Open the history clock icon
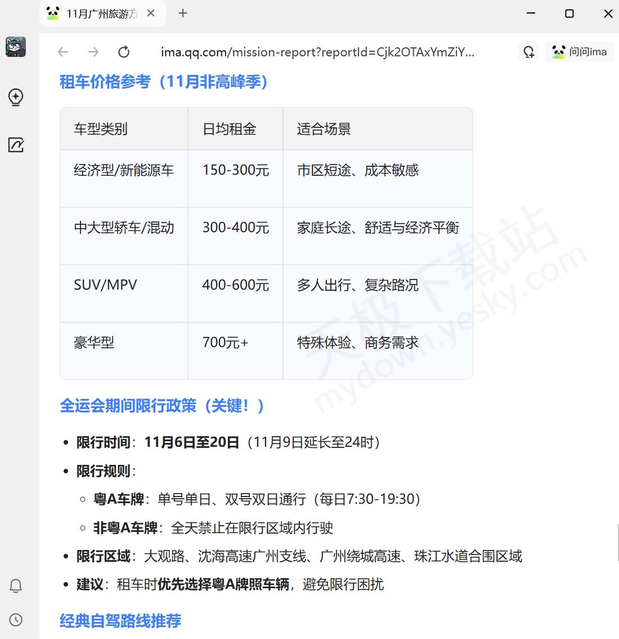This screenshot has height=639, width=619. tap(16, 620)
